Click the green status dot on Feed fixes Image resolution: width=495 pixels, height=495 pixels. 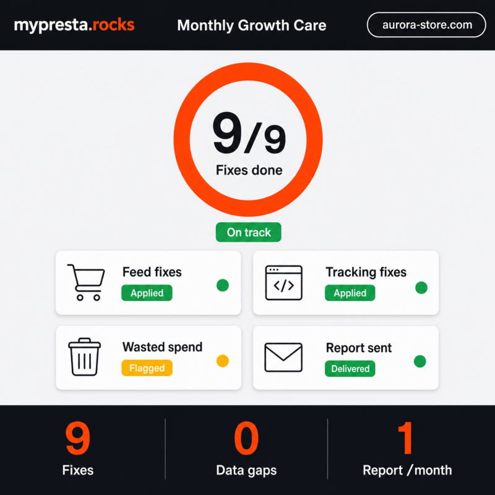pos(223,285)
